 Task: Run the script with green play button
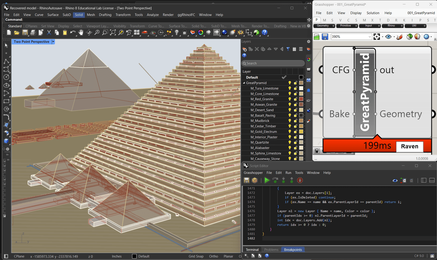click(267, 181)
